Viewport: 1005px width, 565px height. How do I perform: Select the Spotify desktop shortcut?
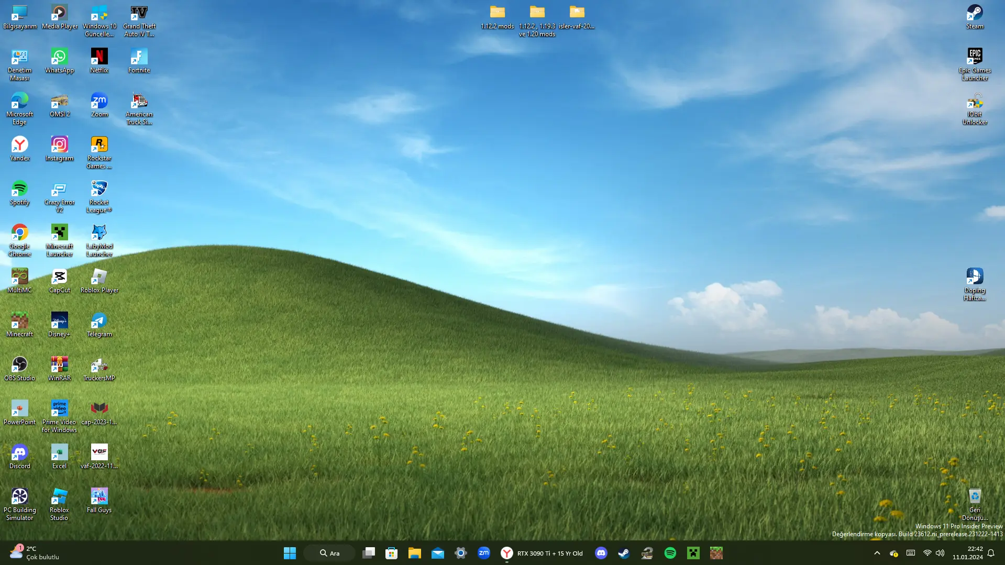click(x=20, y=193)
